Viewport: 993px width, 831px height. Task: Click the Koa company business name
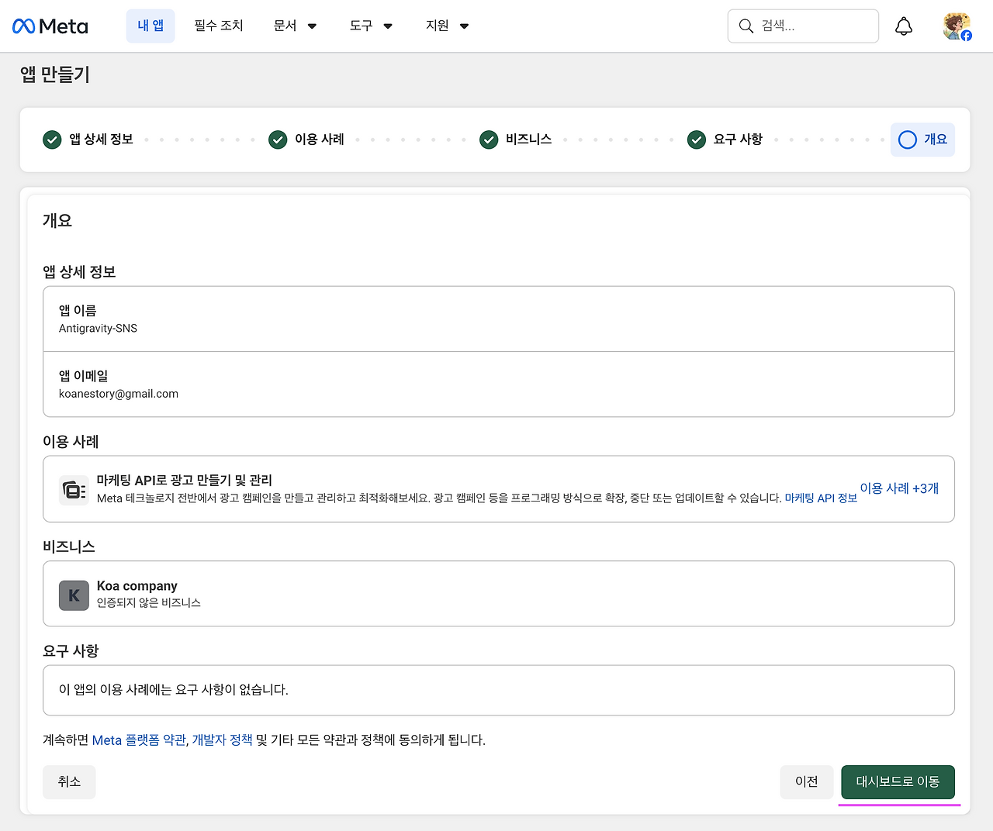[137, 586]
